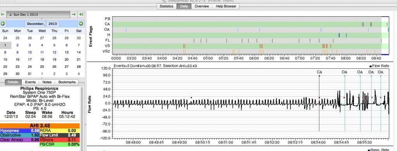
Task: Jump to last day with data arrow
Action: 81,14
